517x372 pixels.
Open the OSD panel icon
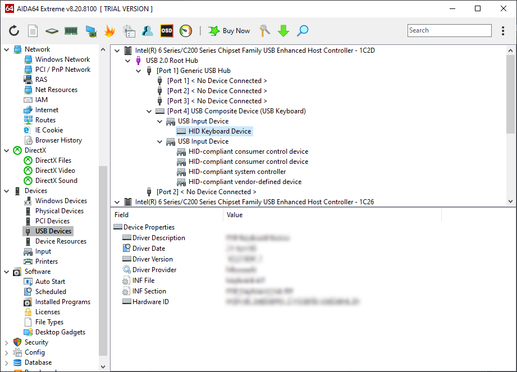(167, 31)
